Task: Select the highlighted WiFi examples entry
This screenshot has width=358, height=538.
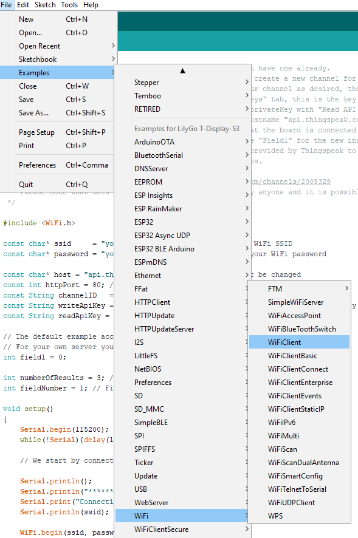Action: pos(181,516)
